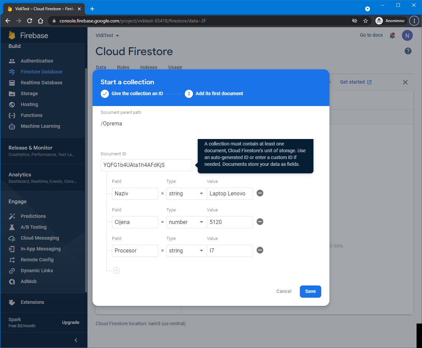The width and height of the screenshot is (422, 348).
Task: Edit the Naziv field name input
Action: click(135, 194)
